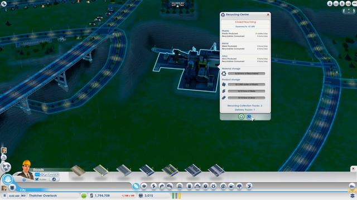Pause the simulation

(4, 196)
